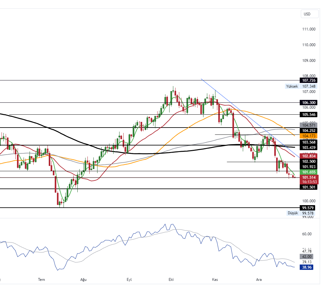Image resolution: width=323 pixels, height=295 pixels.
Task: Click the Eki label on the time axis
Action: click(171, 279)
